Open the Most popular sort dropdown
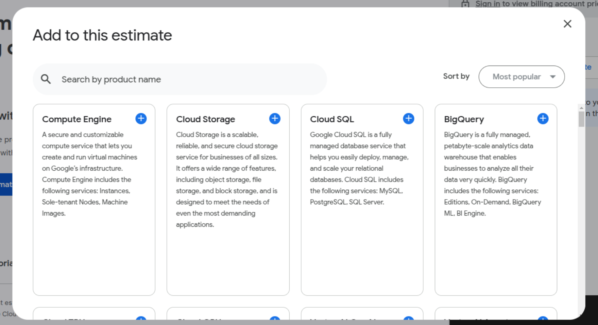This screenshot has height=325, width=598. point(521,77)
